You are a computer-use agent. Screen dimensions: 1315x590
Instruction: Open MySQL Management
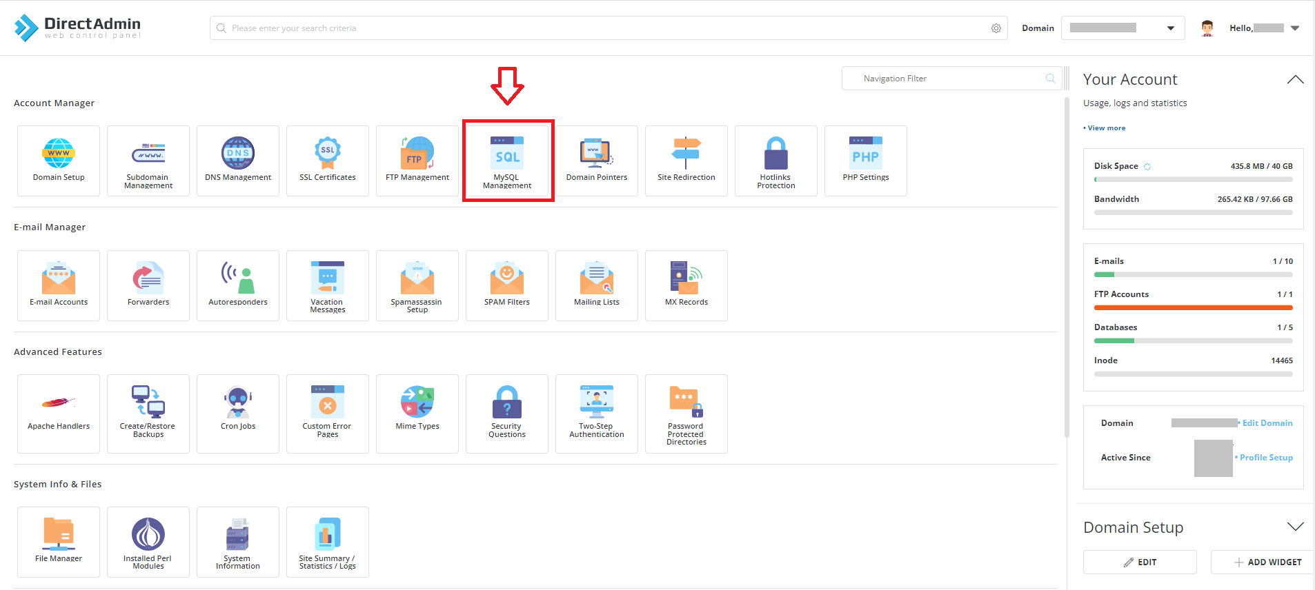(507, 161)
